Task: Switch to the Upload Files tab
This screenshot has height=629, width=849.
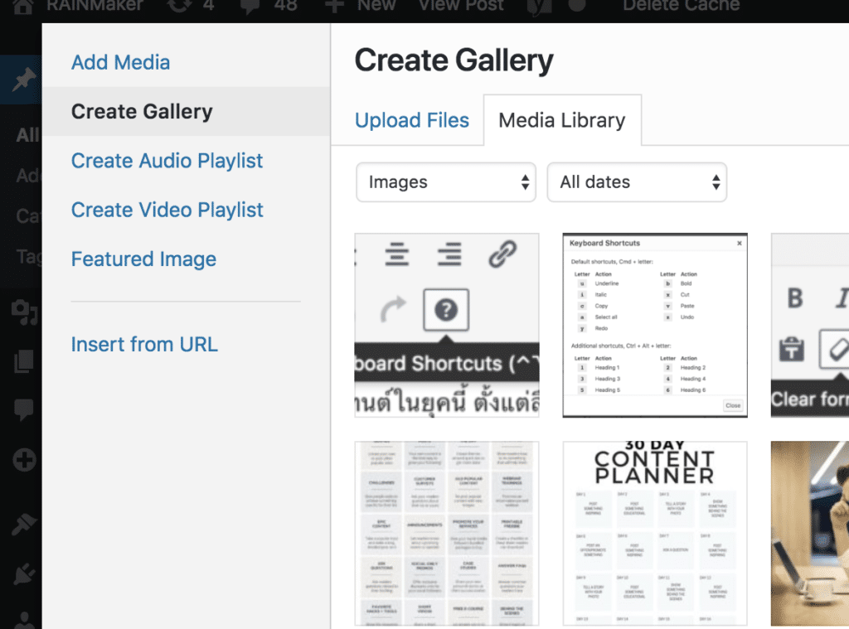Action: tap(411, 121)
